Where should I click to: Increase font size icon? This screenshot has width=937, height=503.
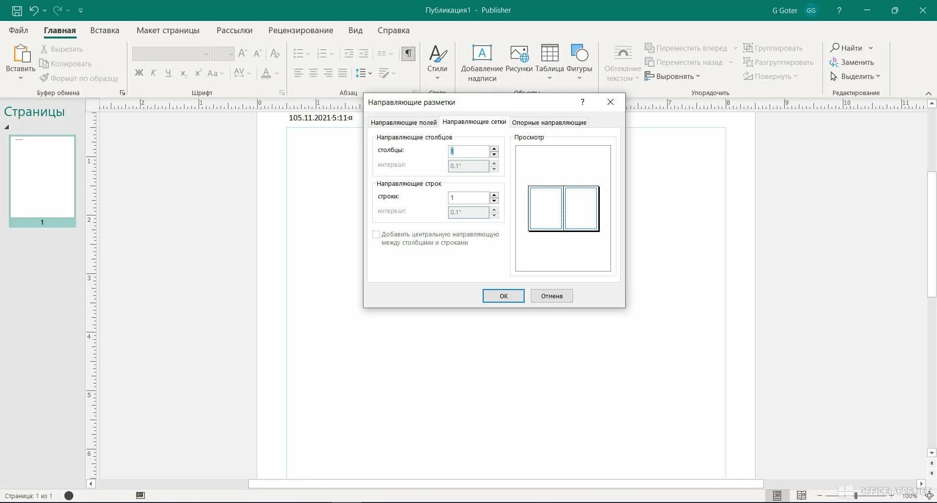point(243,53)
